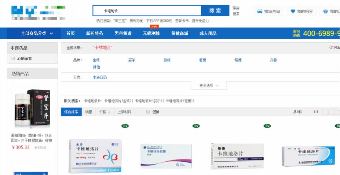This screenshot has height=175, width=340.
Task: Click the car icon next to 物流查询
Action: 259,11
